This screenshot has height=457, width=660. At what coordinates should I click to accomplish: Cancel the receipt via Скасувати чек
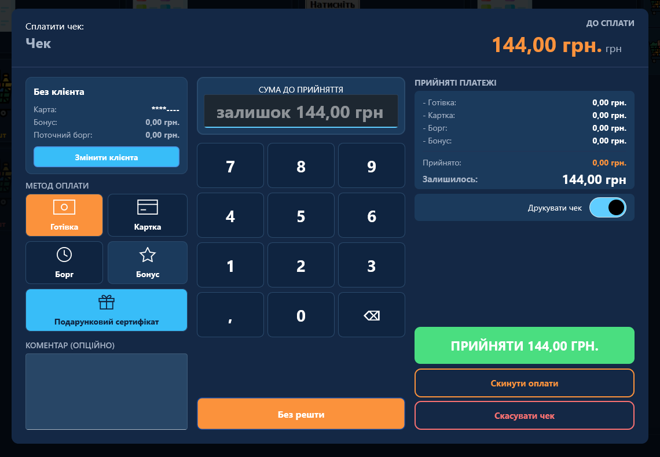pyautogui.click(x=525, y=416)
